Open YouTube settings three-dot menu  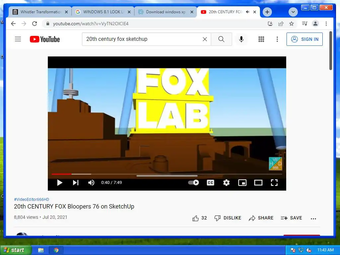[x=277, y=39]
